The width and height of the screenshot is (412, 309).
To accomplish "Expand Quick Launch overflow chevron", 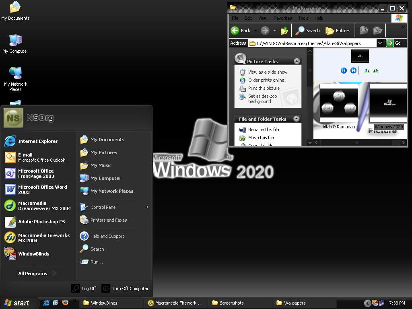I will pos(74,300).
